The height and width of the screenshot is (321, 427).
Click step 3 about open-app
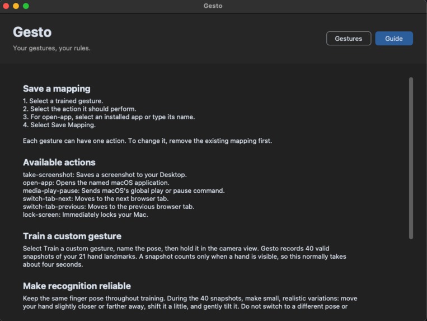109,117
